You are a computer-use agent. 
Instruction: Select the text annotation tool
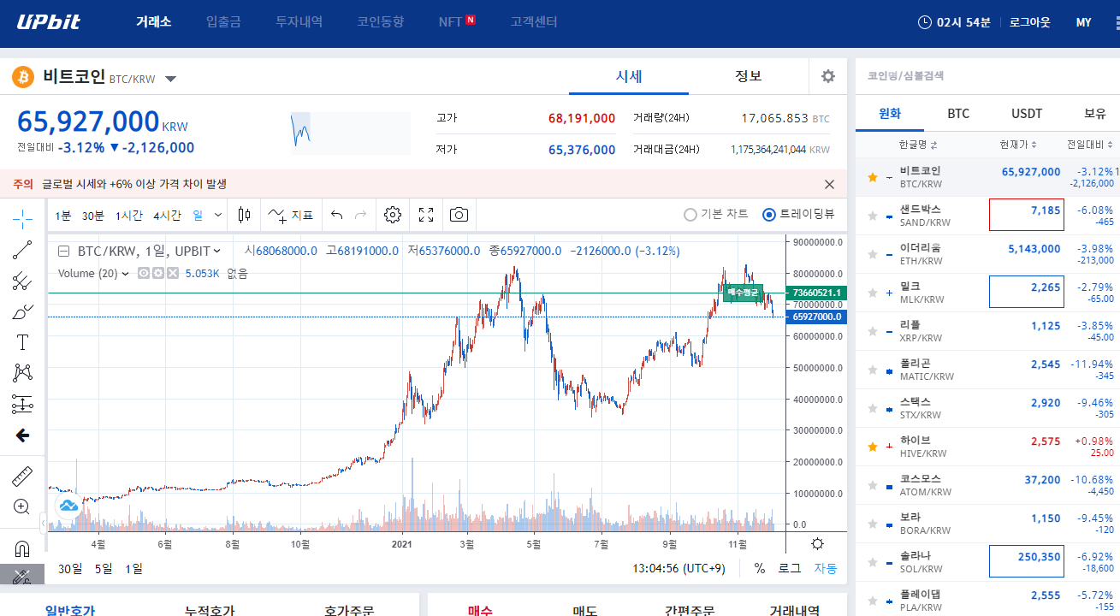click(22, 342)
